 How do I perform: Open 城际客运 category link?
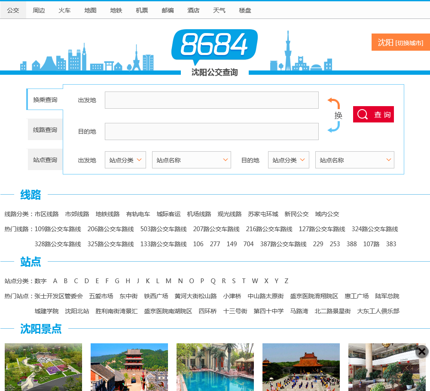tap(169, 214)
